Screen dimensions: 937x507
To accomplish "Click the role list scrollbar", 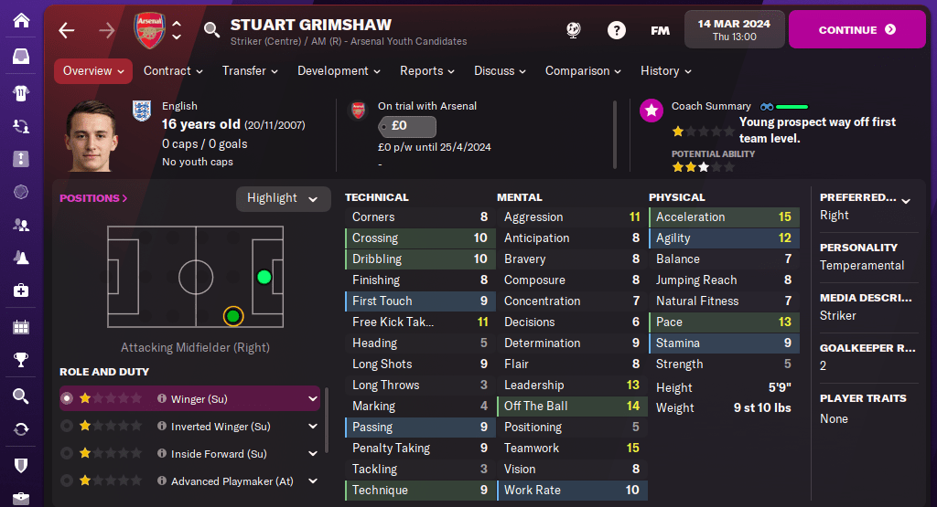I will [x=327, y=420].
